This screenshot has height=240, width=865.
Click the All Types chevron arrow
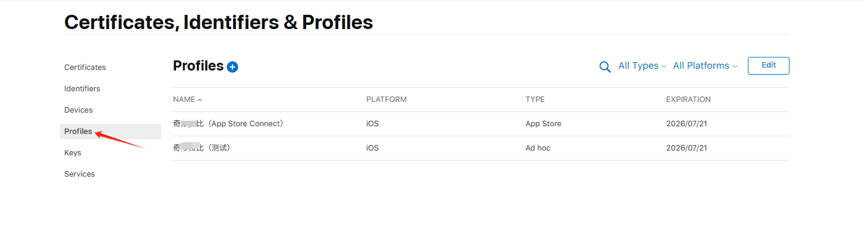[664, 66]
